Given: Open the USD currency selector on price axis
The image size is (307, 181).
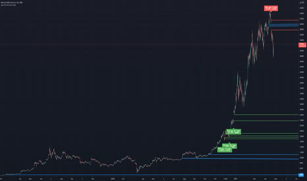Looking at the screenshot, I should tap(302, 3).
